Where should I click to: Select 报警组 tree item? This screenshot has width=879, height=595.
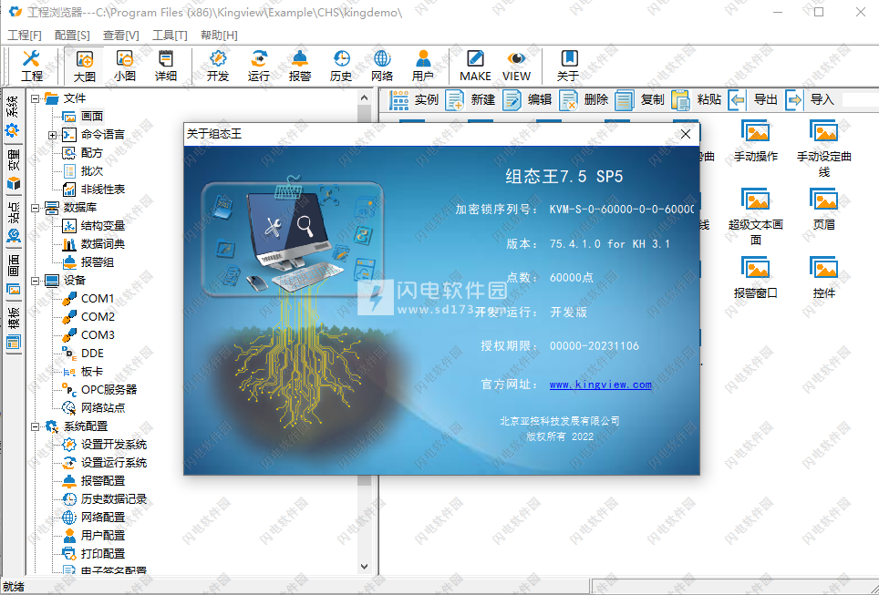click(97, 262)
